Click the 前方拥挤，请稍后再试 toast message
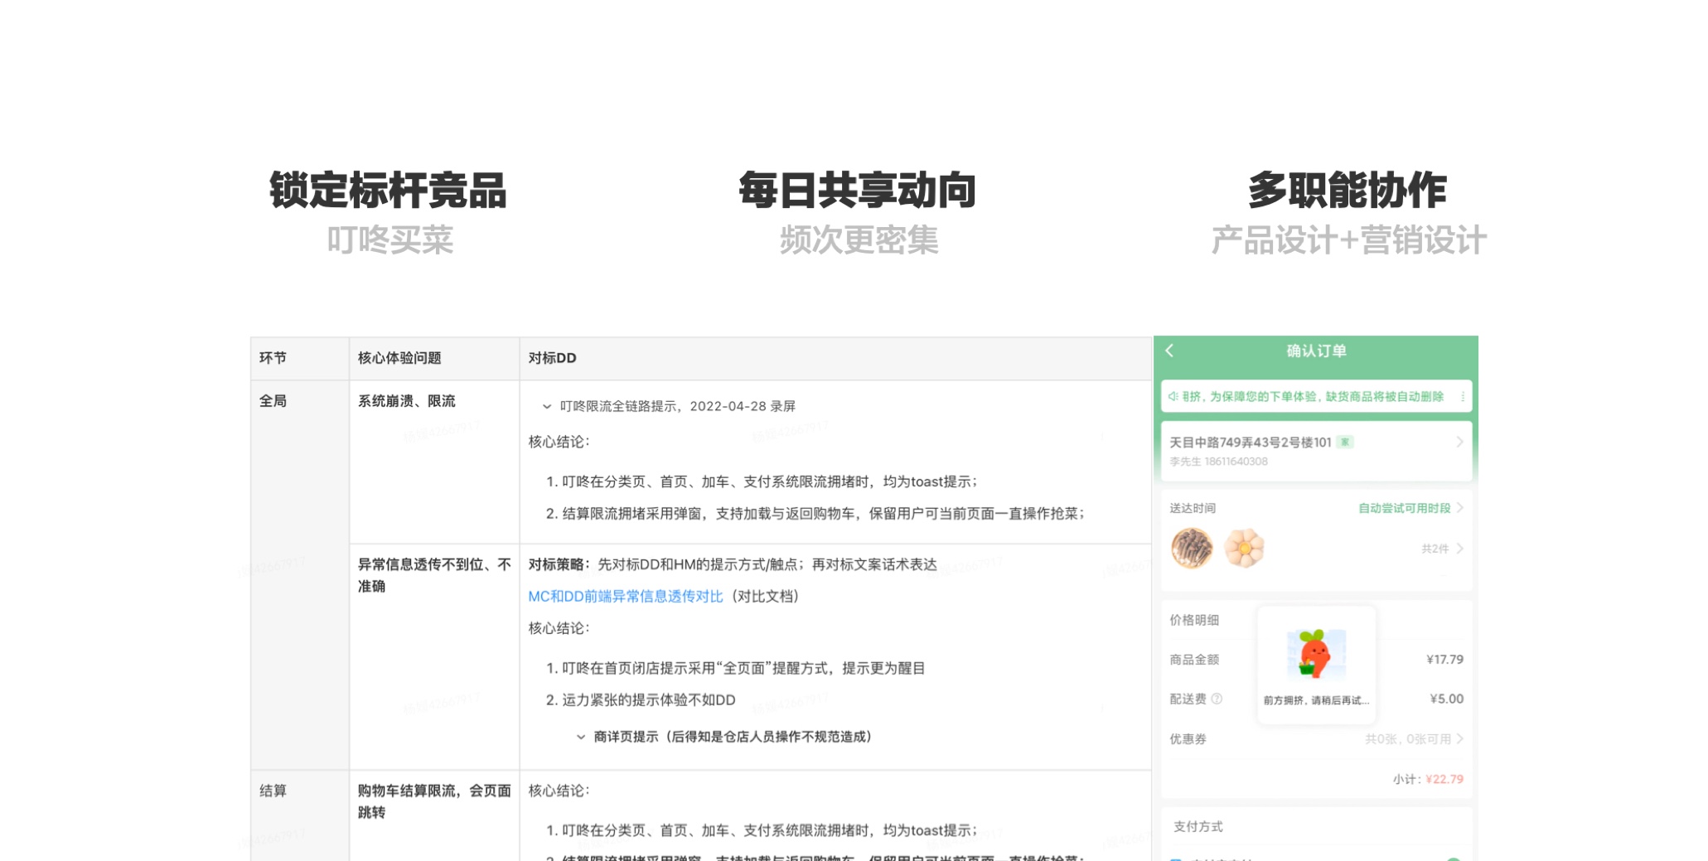 coord(1316,700)
